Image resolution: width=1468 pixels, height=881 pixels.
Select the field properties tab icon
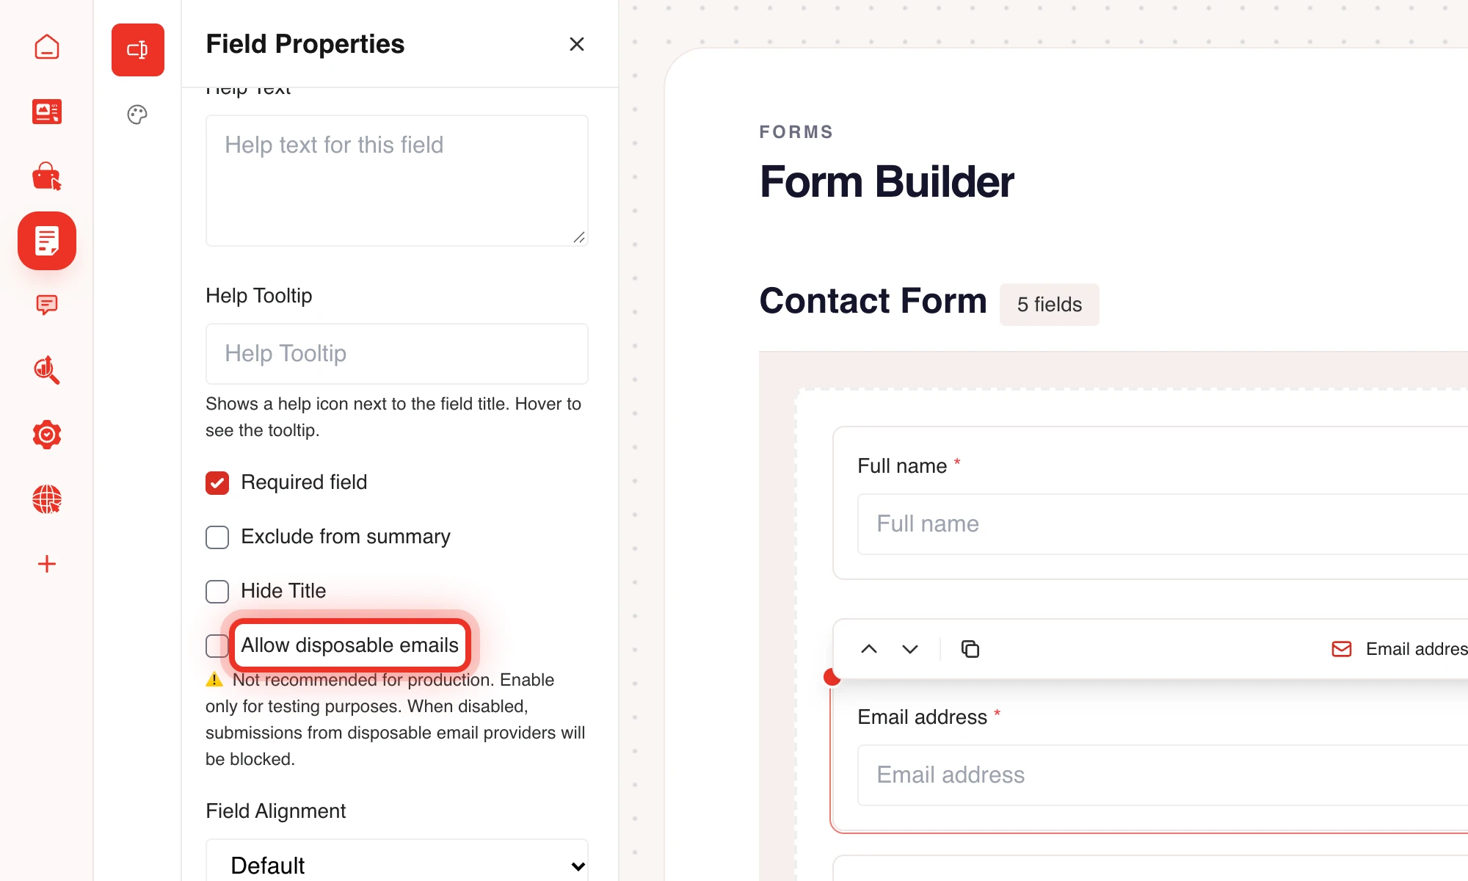pyautogui.click(x=138, y=50)
